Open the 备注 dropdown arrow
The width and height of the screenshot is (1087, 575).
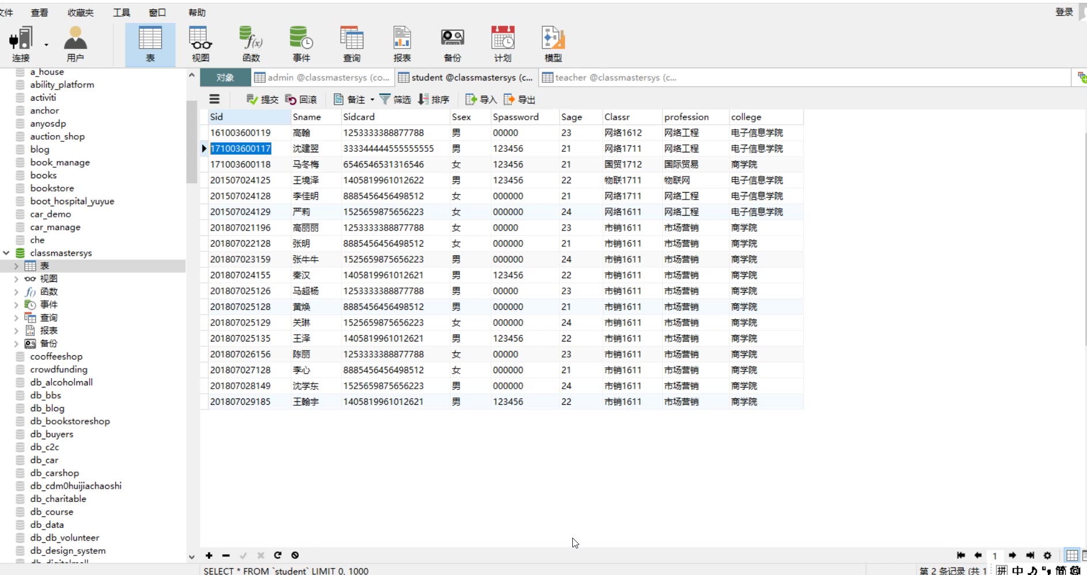(x=372, y=100)
